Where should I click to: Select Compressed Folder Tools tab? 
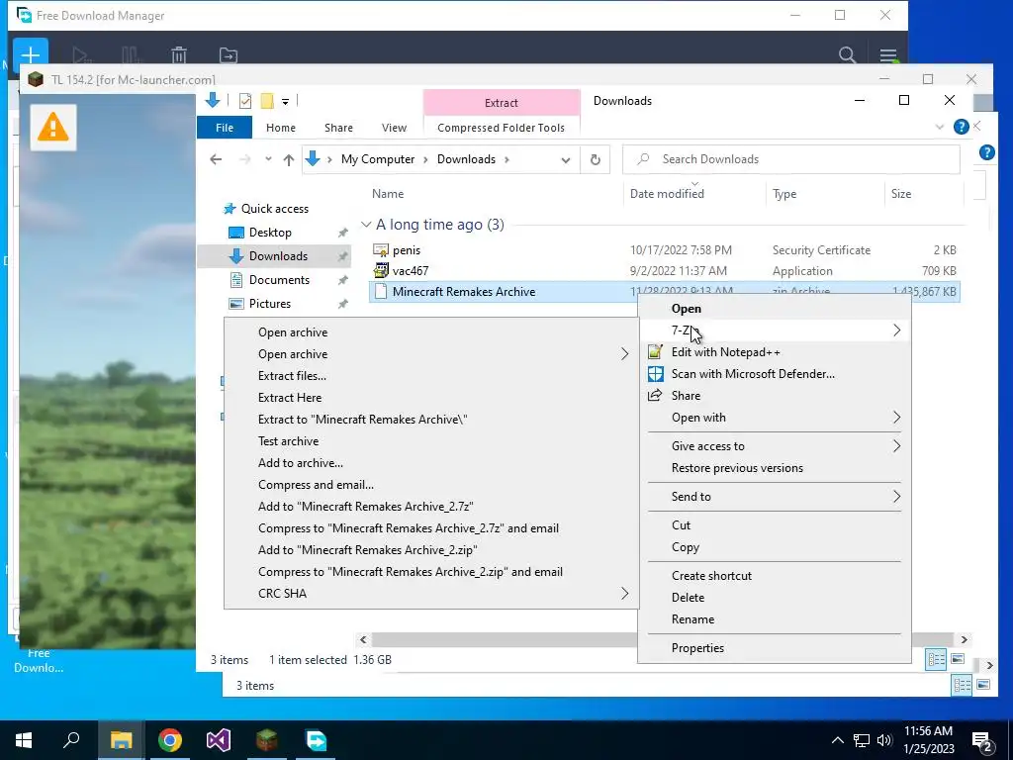[501, 128]
